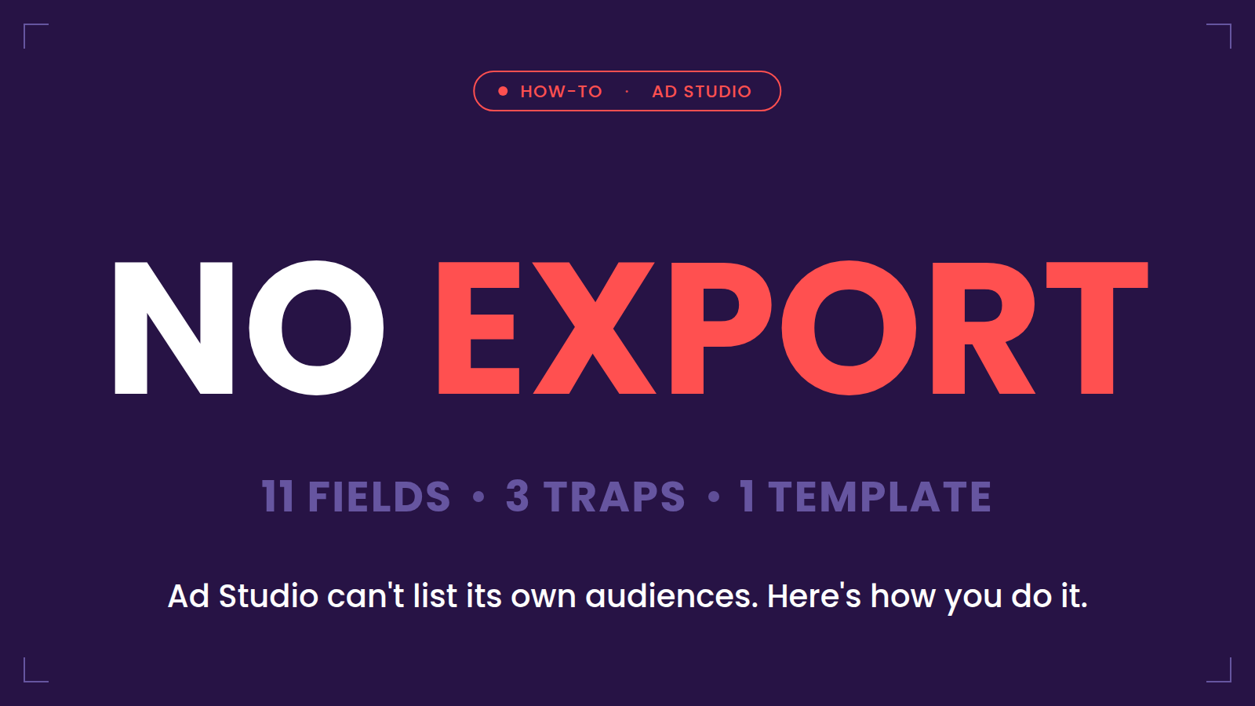Click the white word NO in headline
Viewport: 1255px width, 706px height.
pyautogui.click(x=249, y=328)
